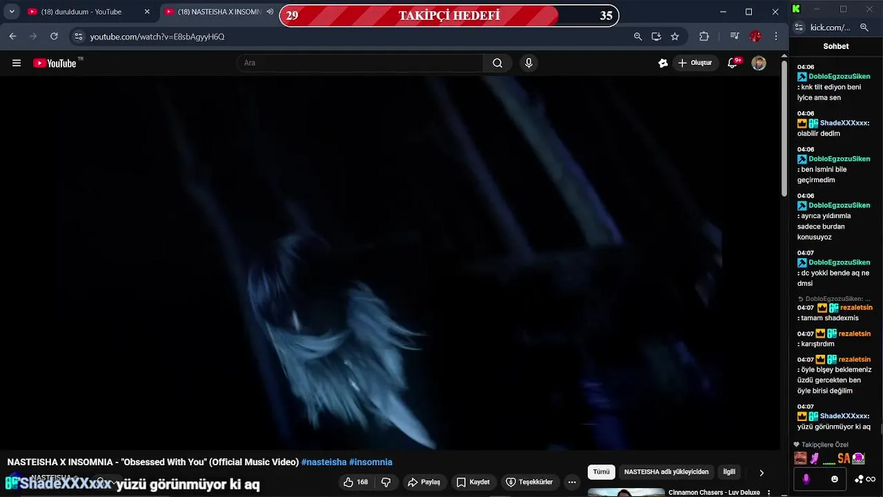The height and width of the screenshot is (497, 883).
Task: Click the #insomnia hashtag link
Action: (370, 462)
